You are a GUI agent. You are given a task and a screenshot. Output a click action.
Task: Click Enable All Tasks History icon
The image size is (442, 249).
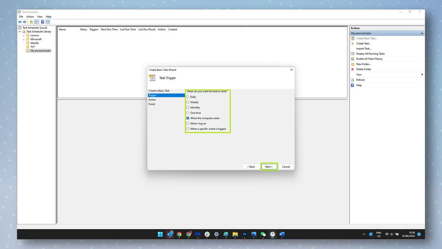click(352, 59)
